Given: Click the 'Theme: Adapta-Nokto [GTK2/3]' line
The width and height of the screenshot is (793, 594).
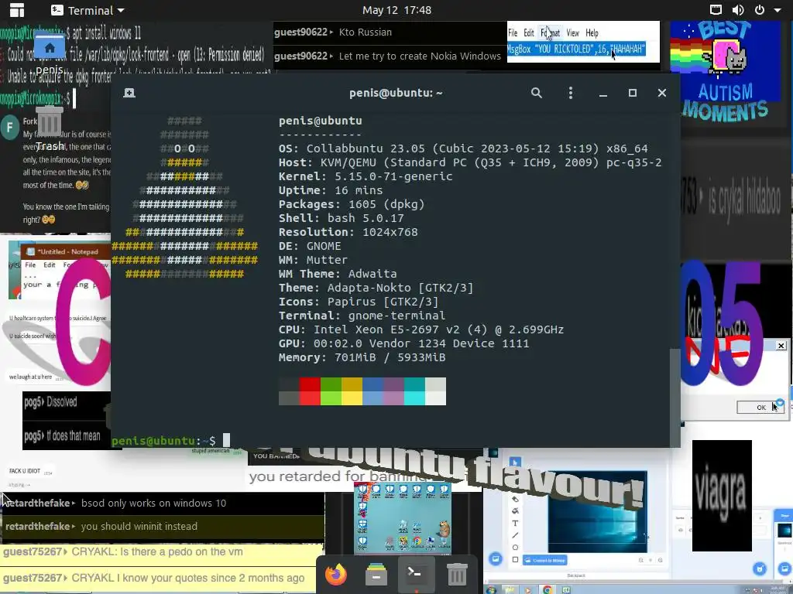Looking at the screenshot, I should click(376, 288).
